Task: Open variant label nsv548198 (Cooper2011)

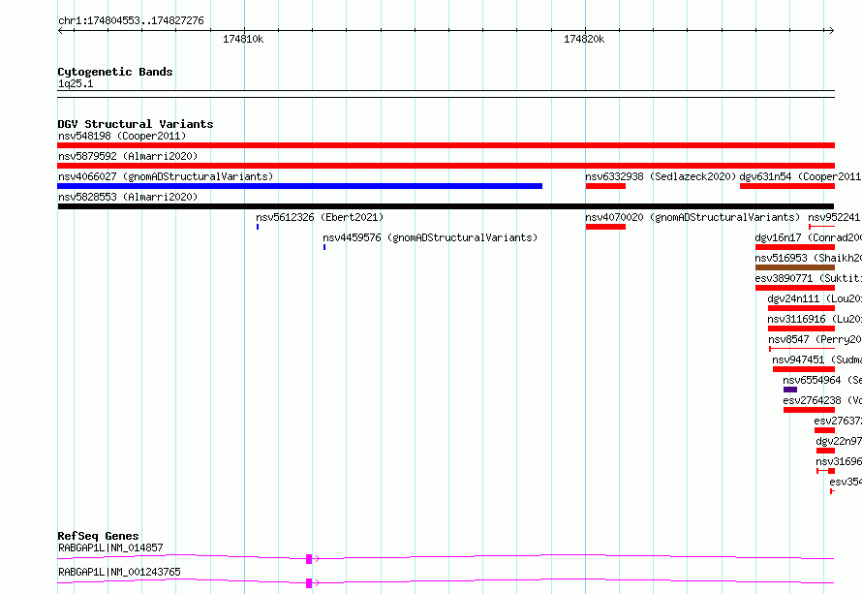Action: coord(122,136)
